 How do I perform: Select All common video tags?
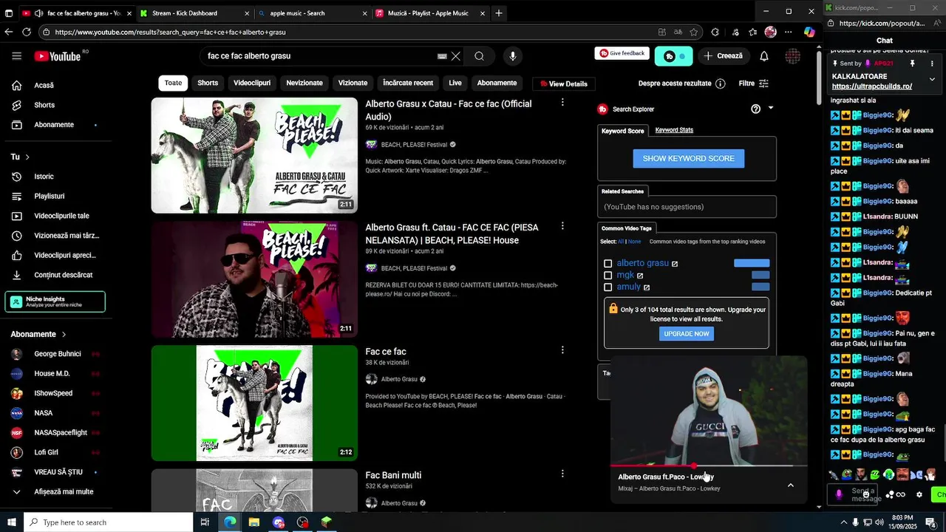[x=621, y=242]
